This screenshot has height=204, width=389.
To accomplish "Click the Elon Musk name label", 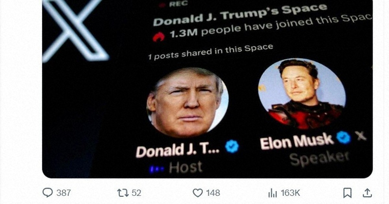I will click(297, 142).
